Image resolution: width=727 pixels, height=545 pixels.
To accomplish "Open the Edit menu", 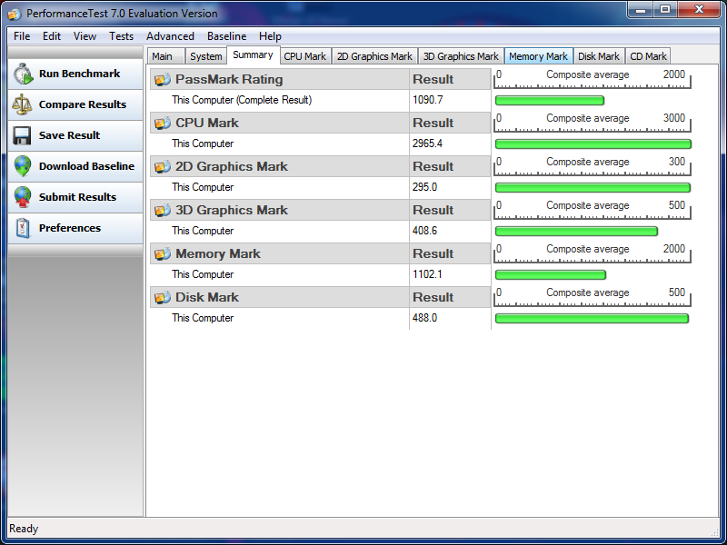I will 52,36.
